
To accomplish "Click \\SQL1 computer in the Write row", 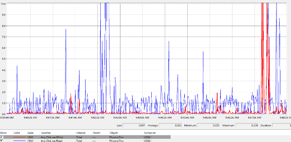I will click(x=148, y=137).
